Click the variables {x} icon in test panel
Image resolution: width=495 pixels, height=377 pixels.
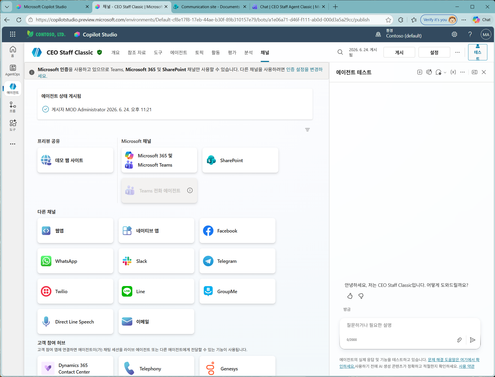[x=453, y=72]
